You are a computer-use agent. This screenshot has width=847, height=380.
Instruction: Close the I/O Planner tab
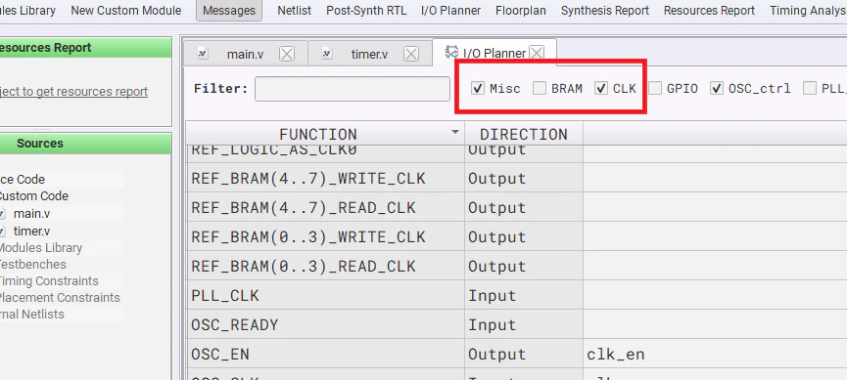537,53
